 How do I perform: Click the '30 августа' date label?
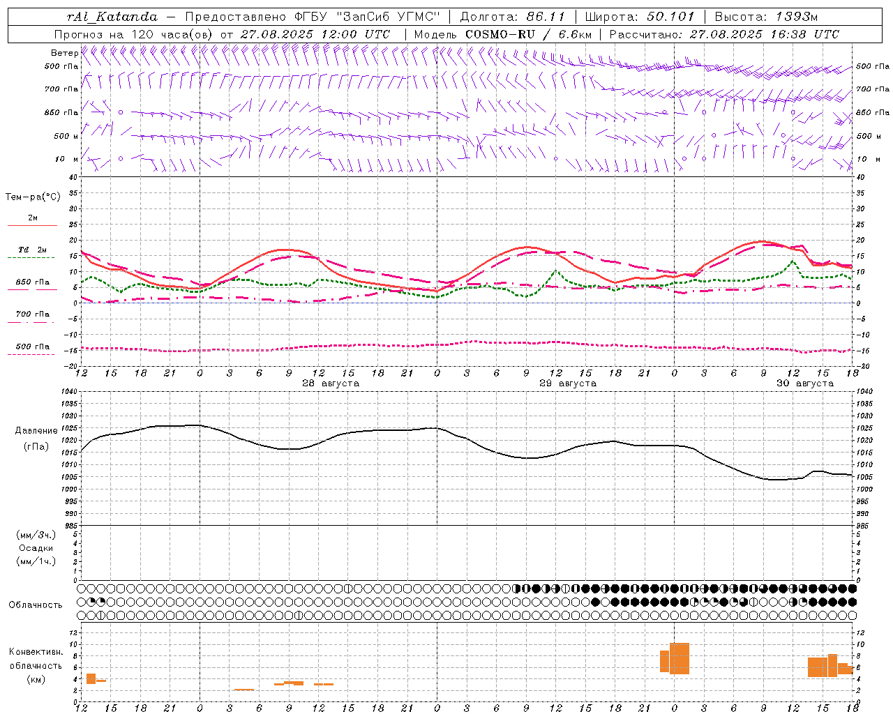click(805, 383)
